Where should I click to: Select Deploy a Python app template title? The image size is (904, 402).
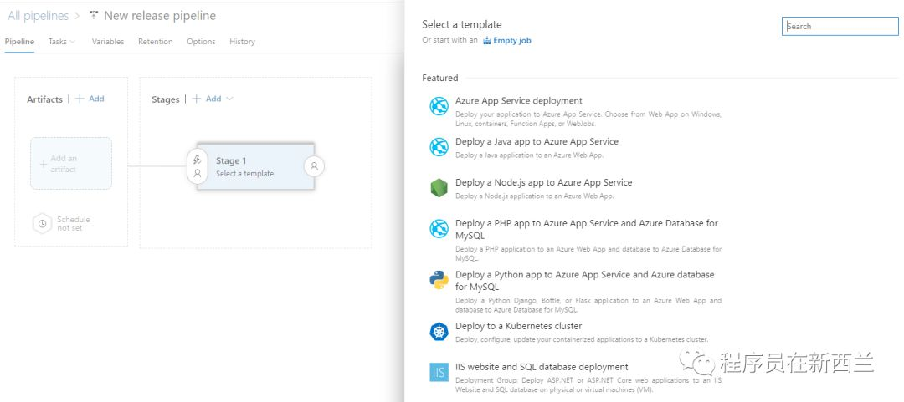[584, 281]
